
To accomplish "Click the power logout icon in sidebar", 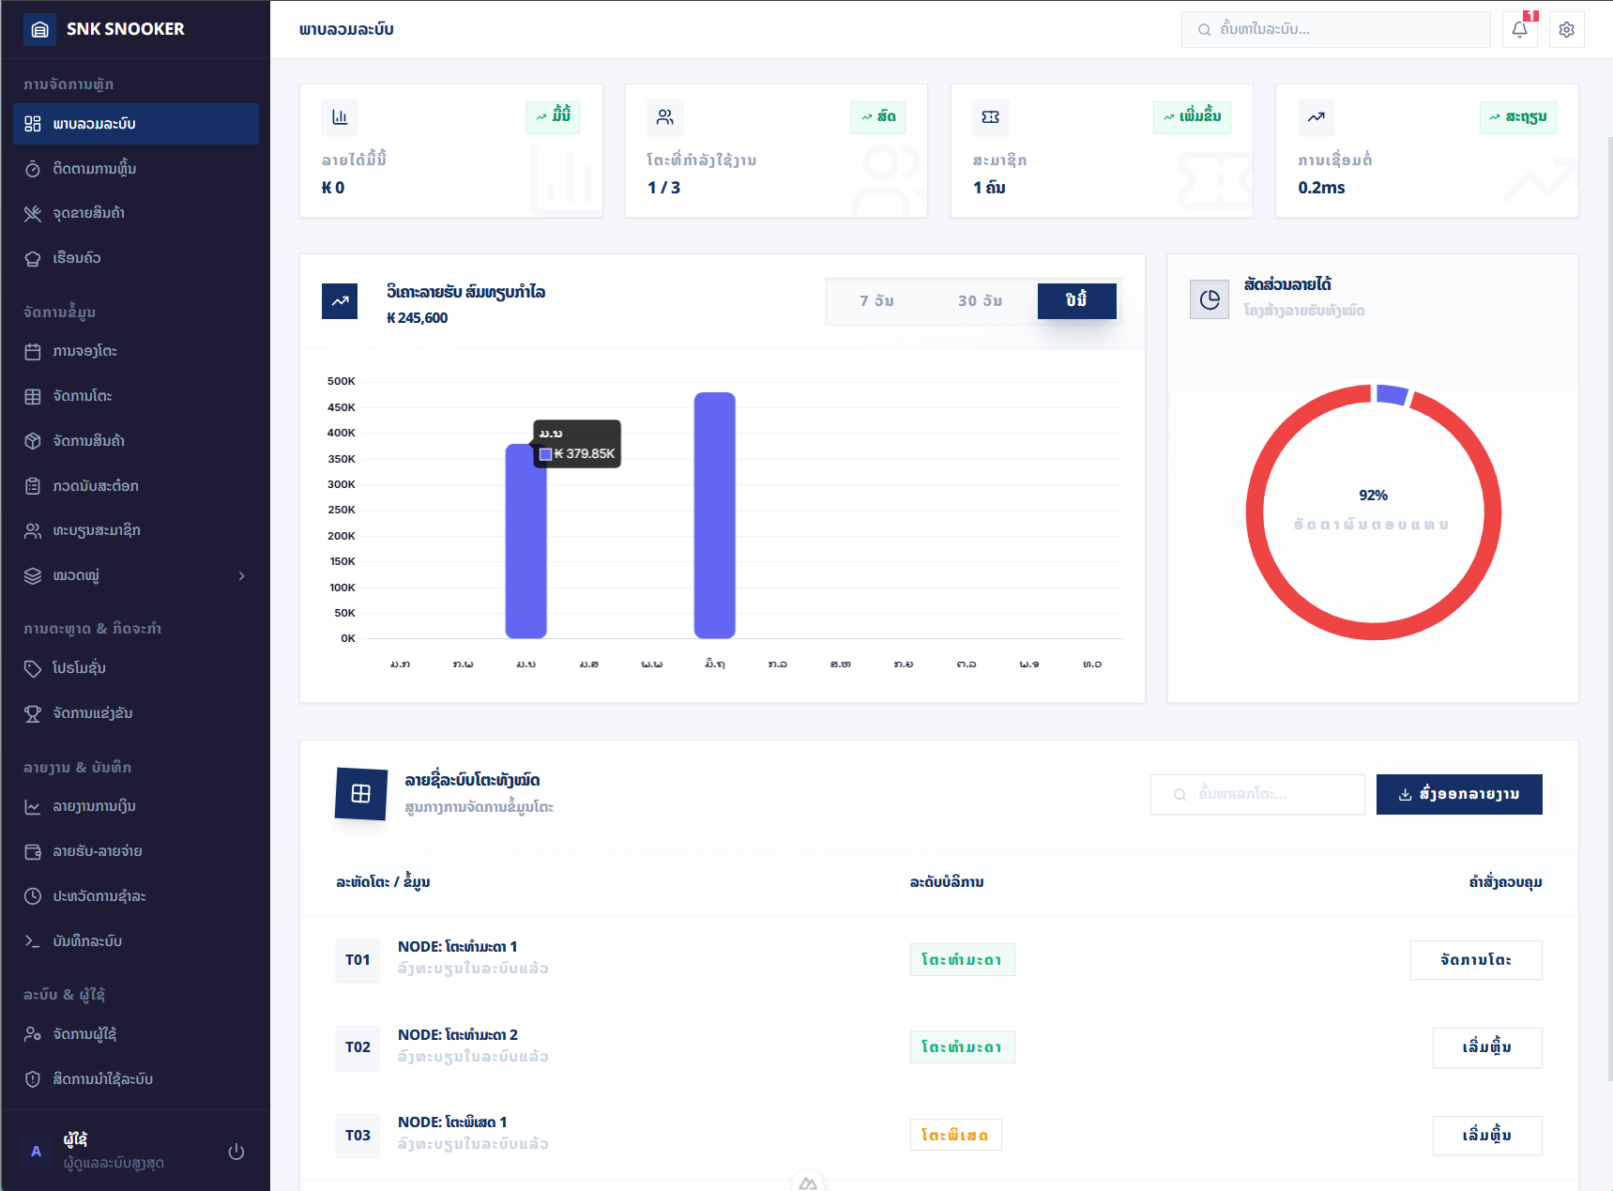I will tap(236, 1151).
